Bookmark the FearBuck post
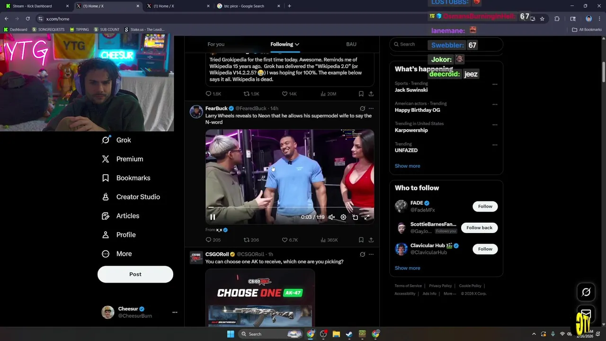The image size is (606, 341). tap(361, 240)
